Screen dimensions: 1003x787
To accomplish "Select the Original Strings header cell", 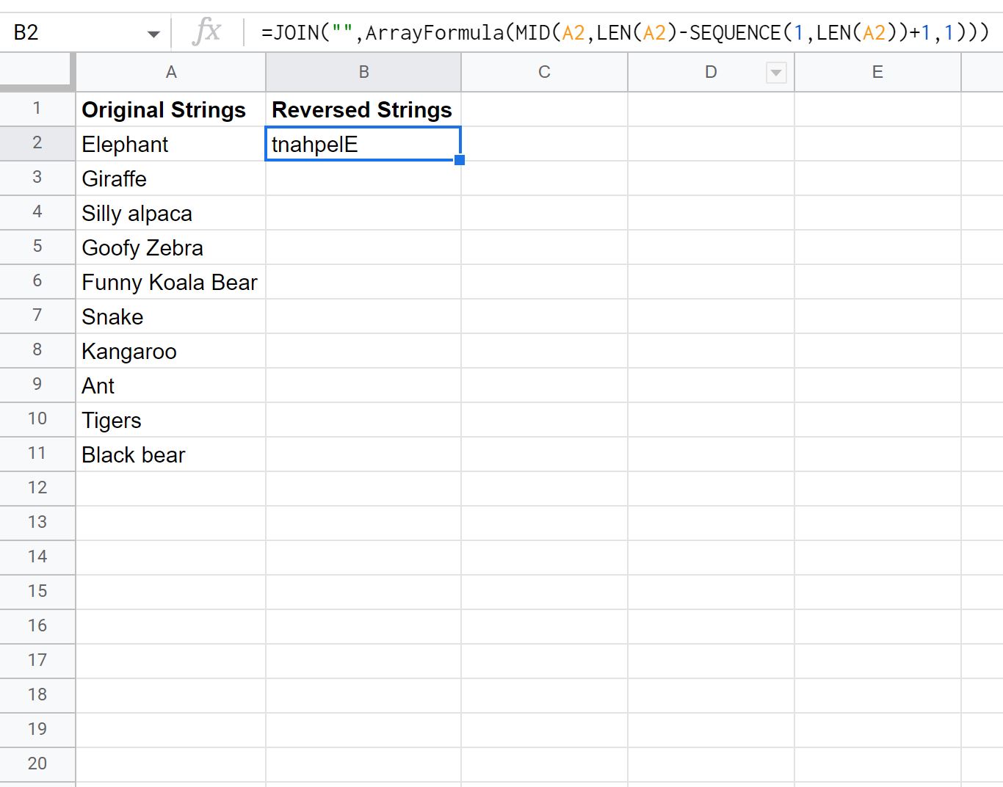I will tap(170, 109).
